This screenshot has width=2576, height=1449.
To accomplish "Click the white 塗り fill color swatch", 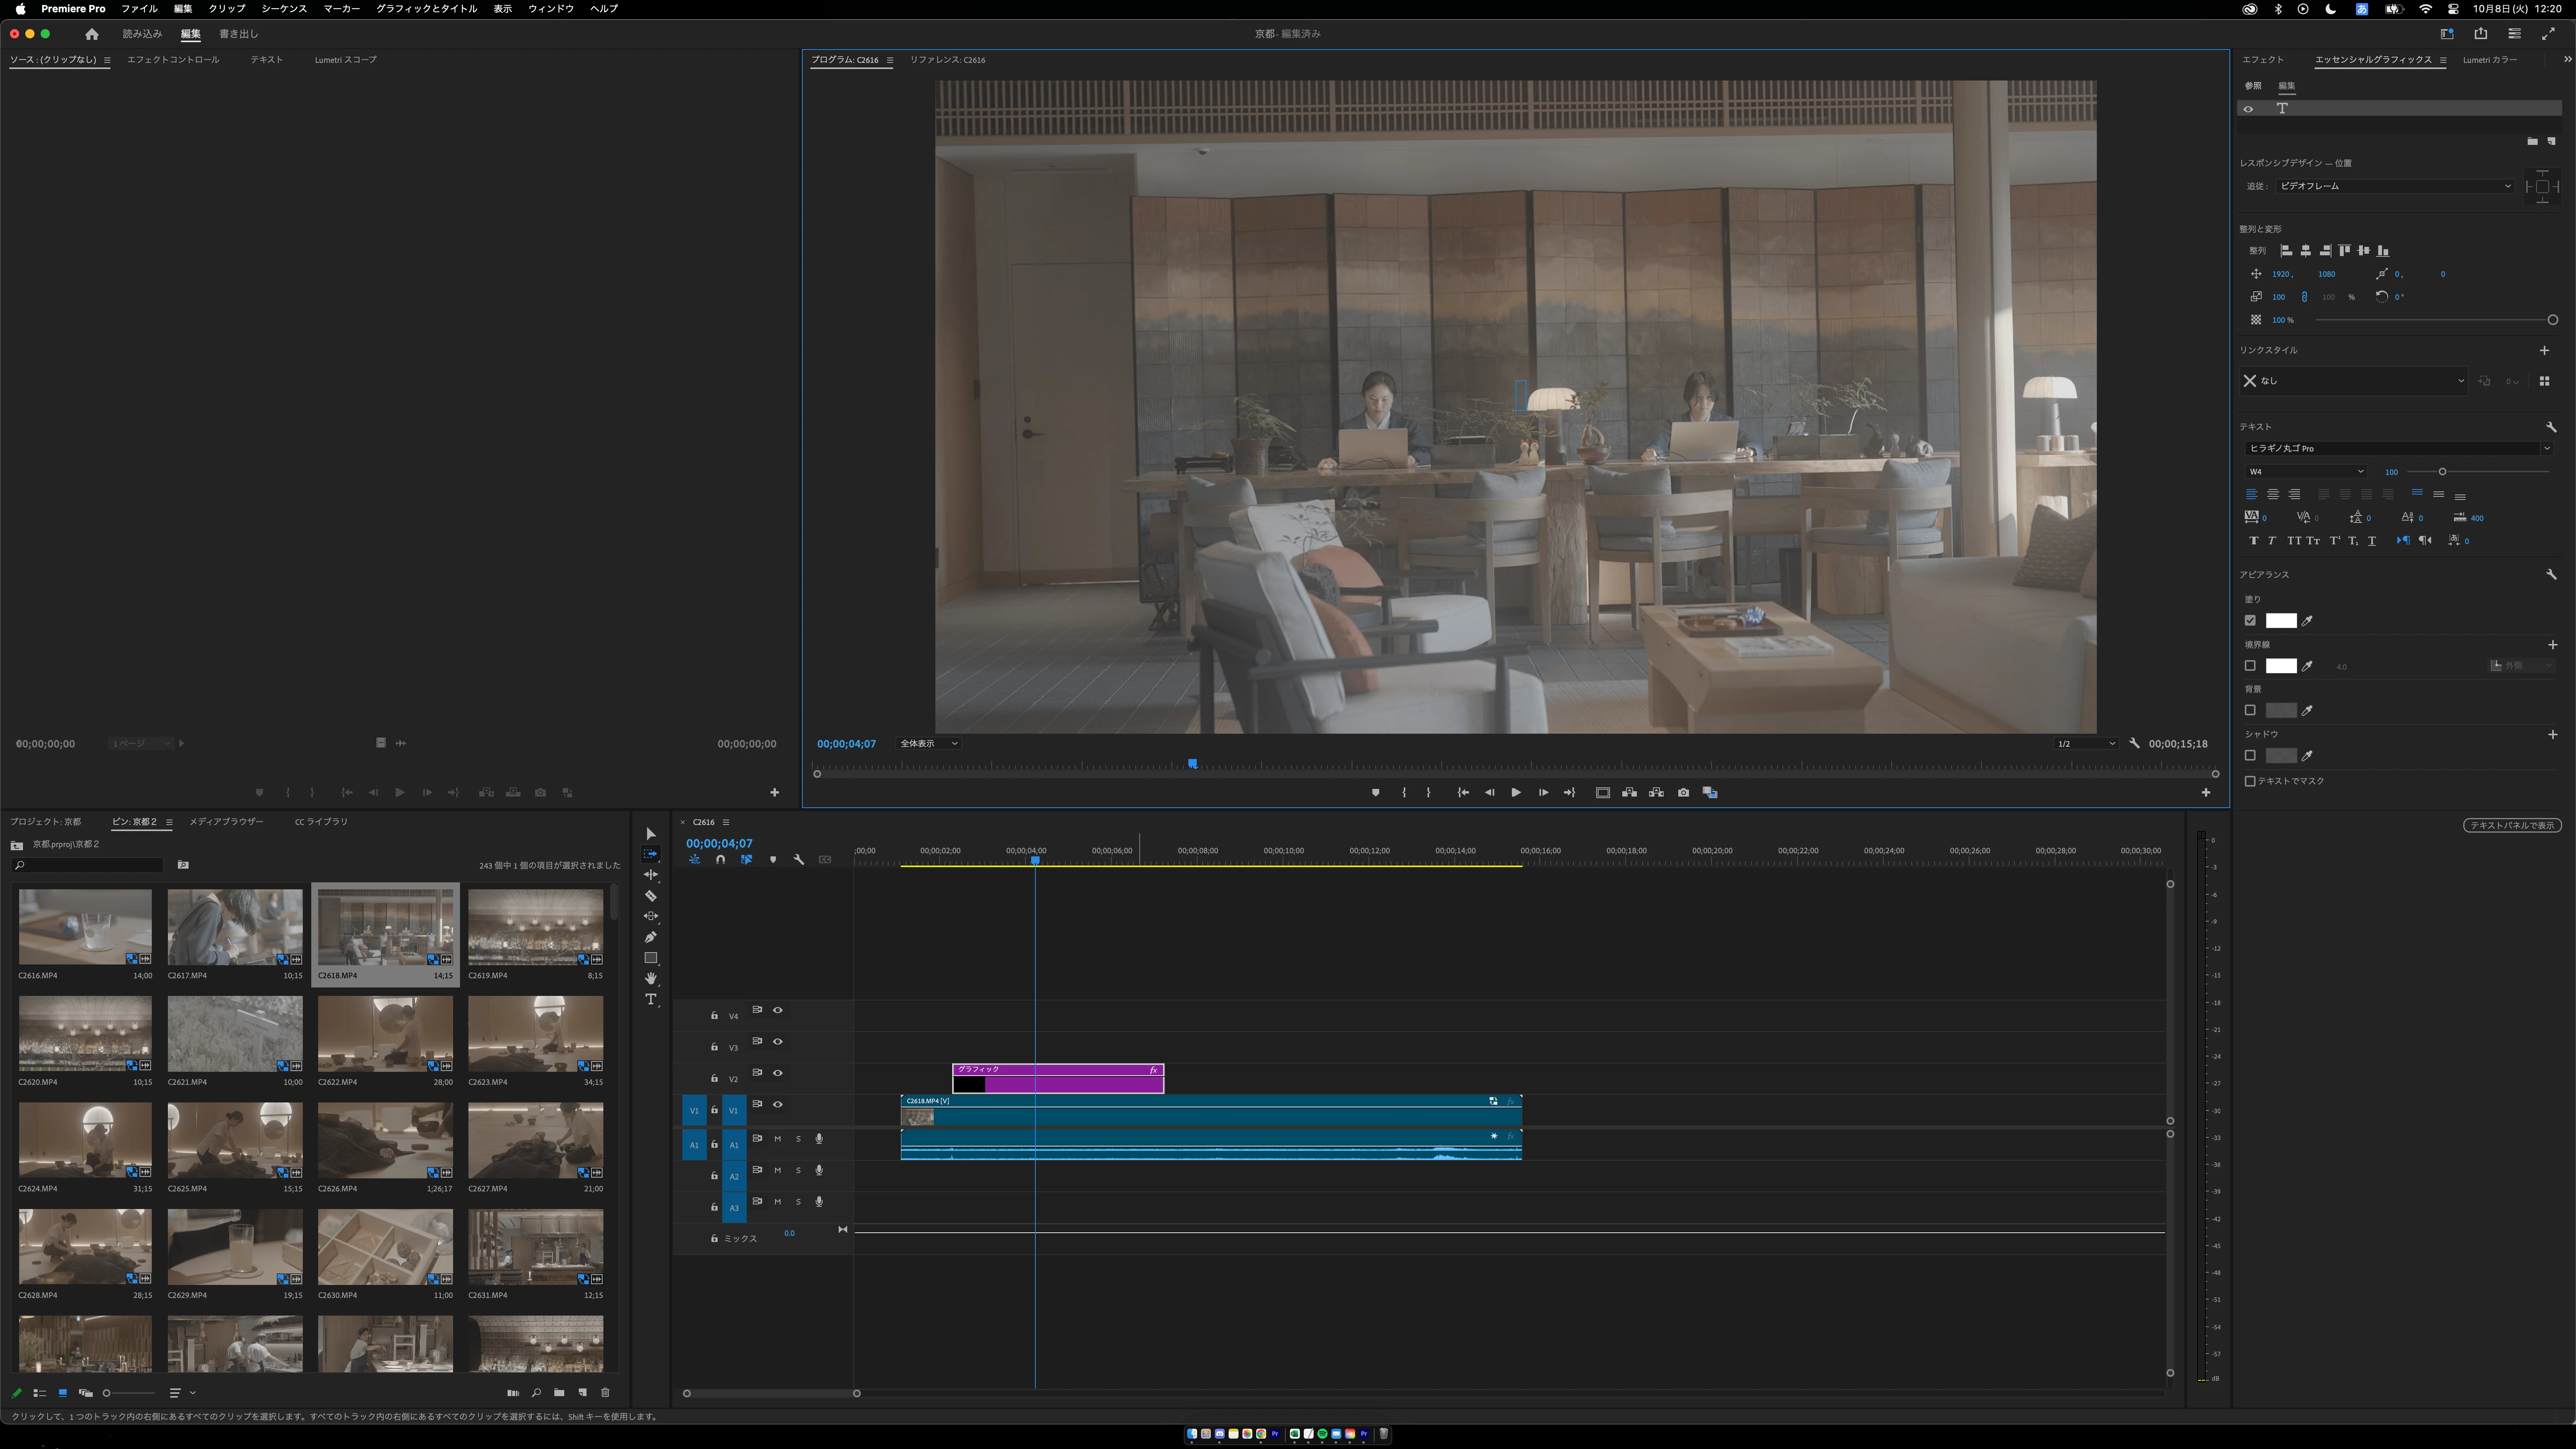I will [x=2280, y=620].
